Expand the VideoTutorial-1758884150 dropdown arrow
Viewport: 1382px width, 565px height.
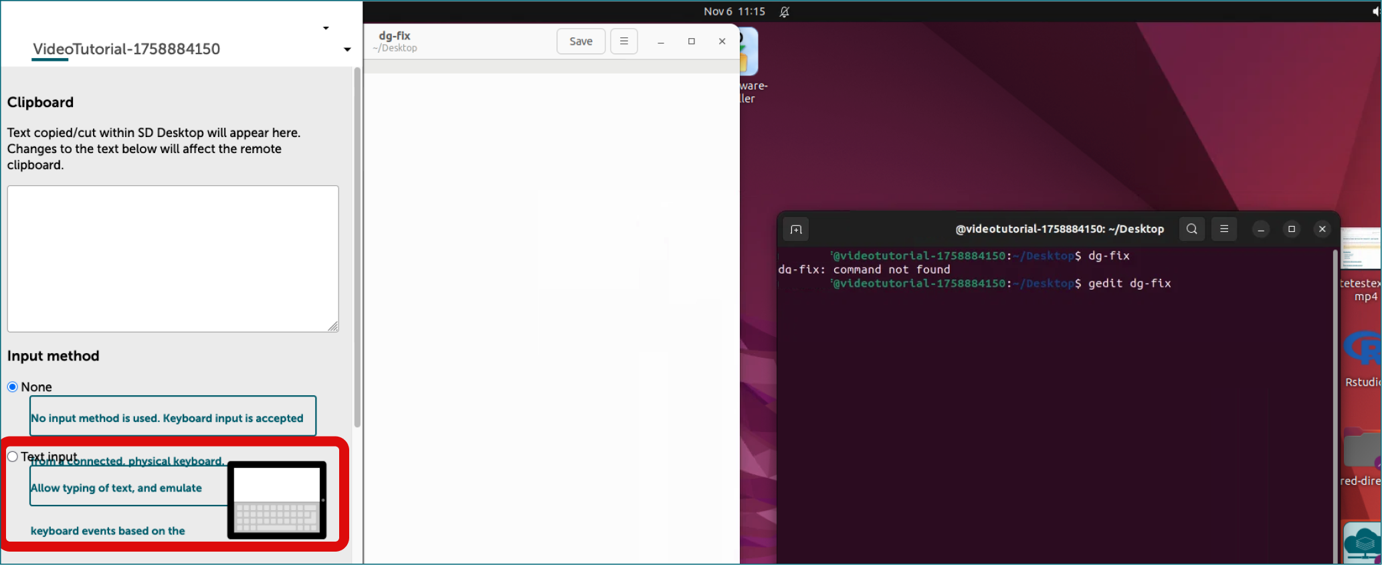pyautogui.click(x=347, y=49)
